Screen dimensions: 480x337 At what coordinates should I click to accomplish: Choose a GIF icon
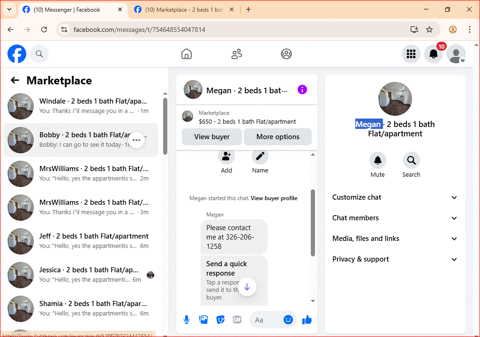click(x=237, y=320)
